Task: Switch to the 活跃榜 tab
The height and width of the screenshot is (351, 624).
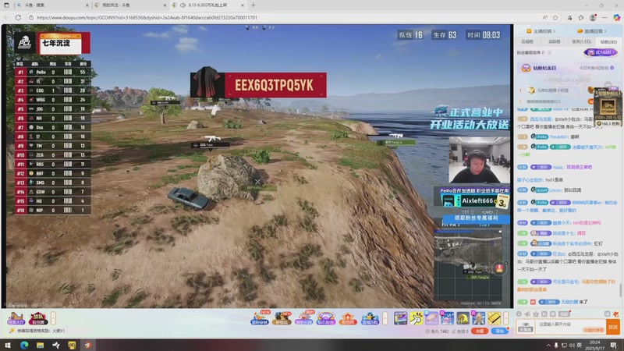Action: 555,41
